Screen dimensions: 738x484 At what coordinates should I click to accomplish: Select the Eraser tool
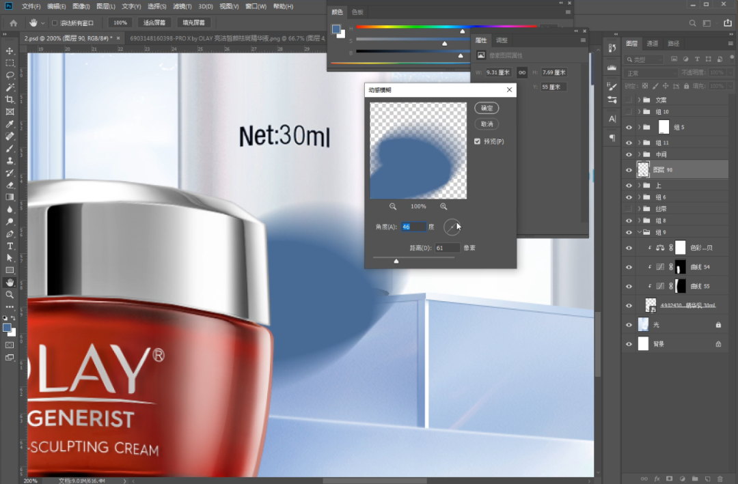[10, 185]
